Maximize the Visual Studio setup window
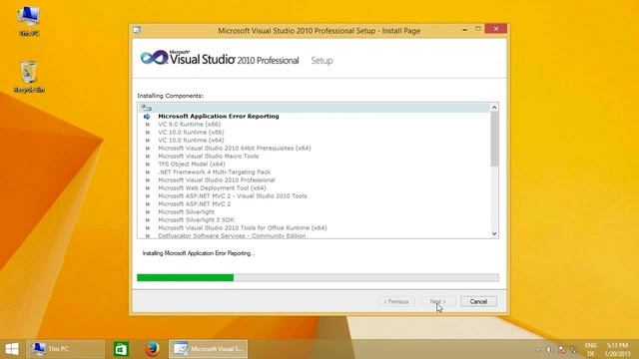The image size is (639, 359). tap(478, 29)
